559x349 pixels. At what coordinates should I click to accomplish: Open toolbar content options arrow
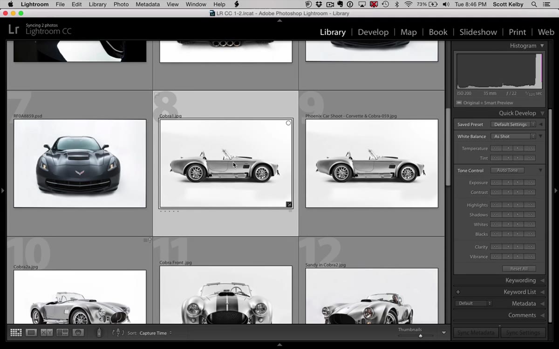[x=443, y=333]
